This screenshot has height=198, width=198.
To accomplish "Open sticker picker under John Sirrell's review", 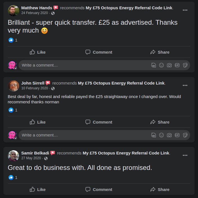I will click(185, 135).
